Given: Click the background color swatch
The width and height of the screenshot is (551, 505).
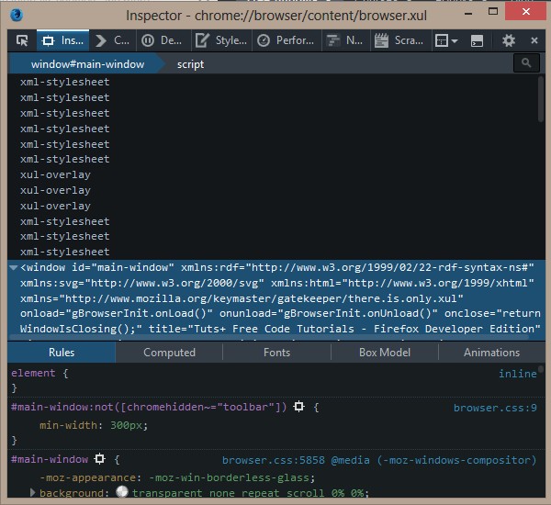Looking at the screenshot, I should [121, 493].
